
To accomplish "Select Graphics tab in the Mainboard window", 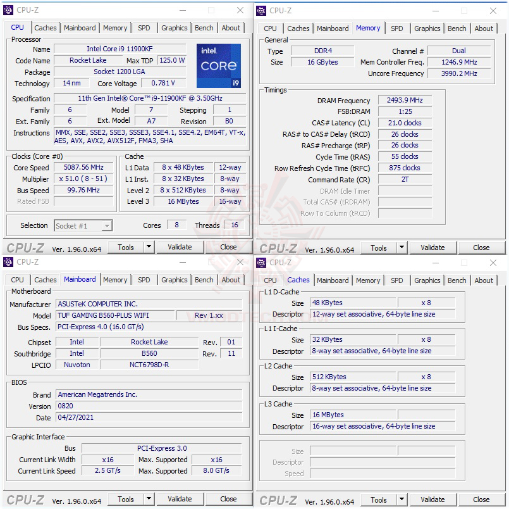I will point(175,280).
